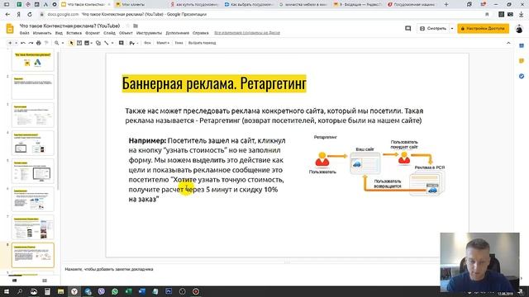Open the Keep notes side panel icon
The width and height of the screenshot is (529, 297).
(522, 61)
